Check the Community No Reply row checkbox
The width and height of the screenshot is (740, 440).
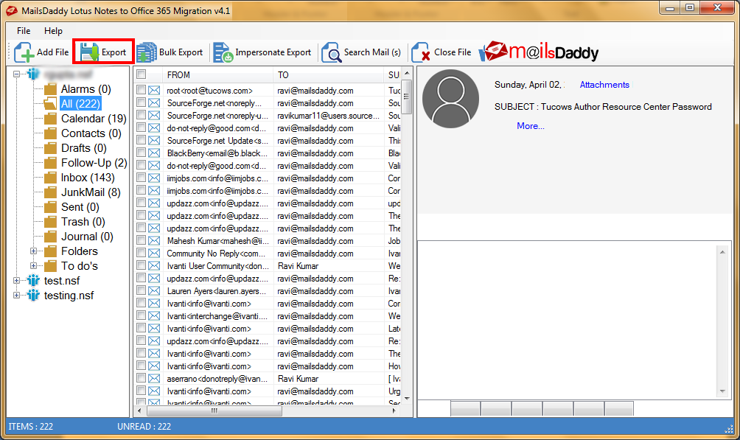click(x=141, y=253)
